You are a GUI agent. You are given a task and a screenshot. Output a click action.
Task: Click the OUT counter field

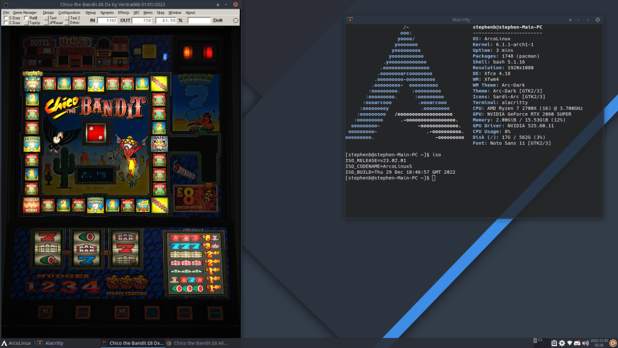pyautogui.click(x=142, y=20)
